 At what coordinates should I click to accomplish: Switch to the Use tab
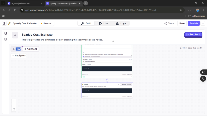(x=103, y=23)
